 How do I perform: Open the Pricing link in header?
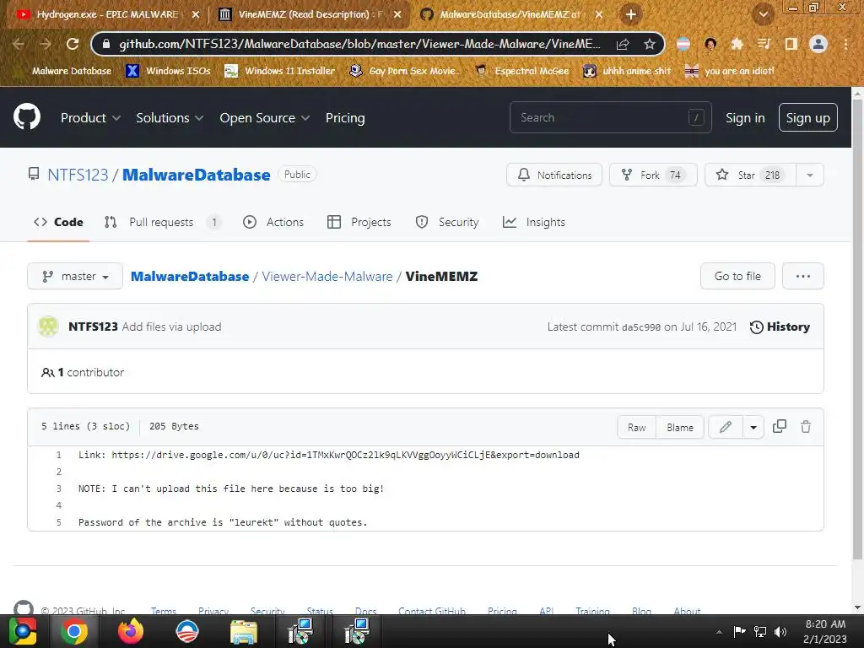pyautogui.click(x=345, y=118)
